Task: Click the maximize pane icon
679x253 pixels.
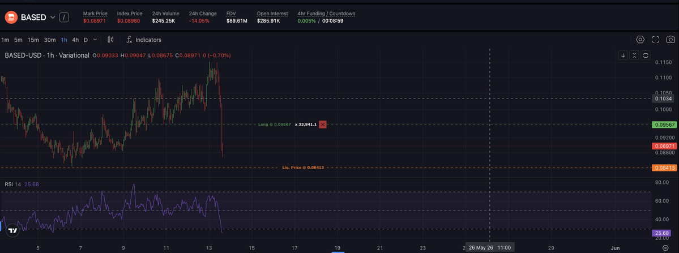Action: pyautogui.click(x=646, y=55)
